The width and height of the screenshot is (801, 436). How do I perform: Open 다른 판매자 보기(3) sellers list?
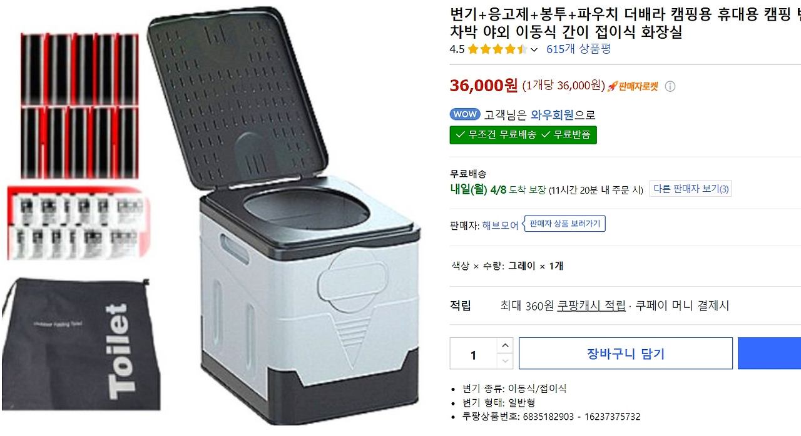click(x=690, y=189)
